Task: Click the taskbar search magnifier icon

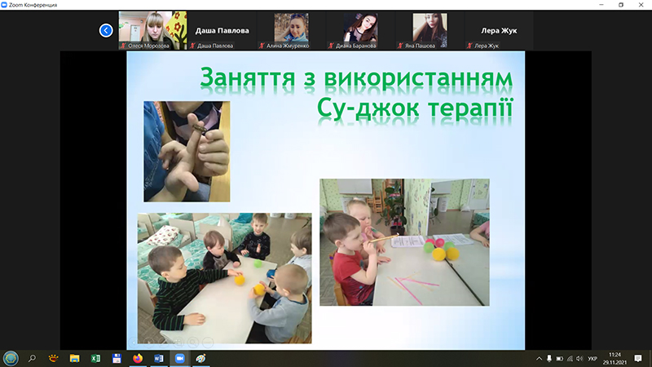Action: point(33,358)
